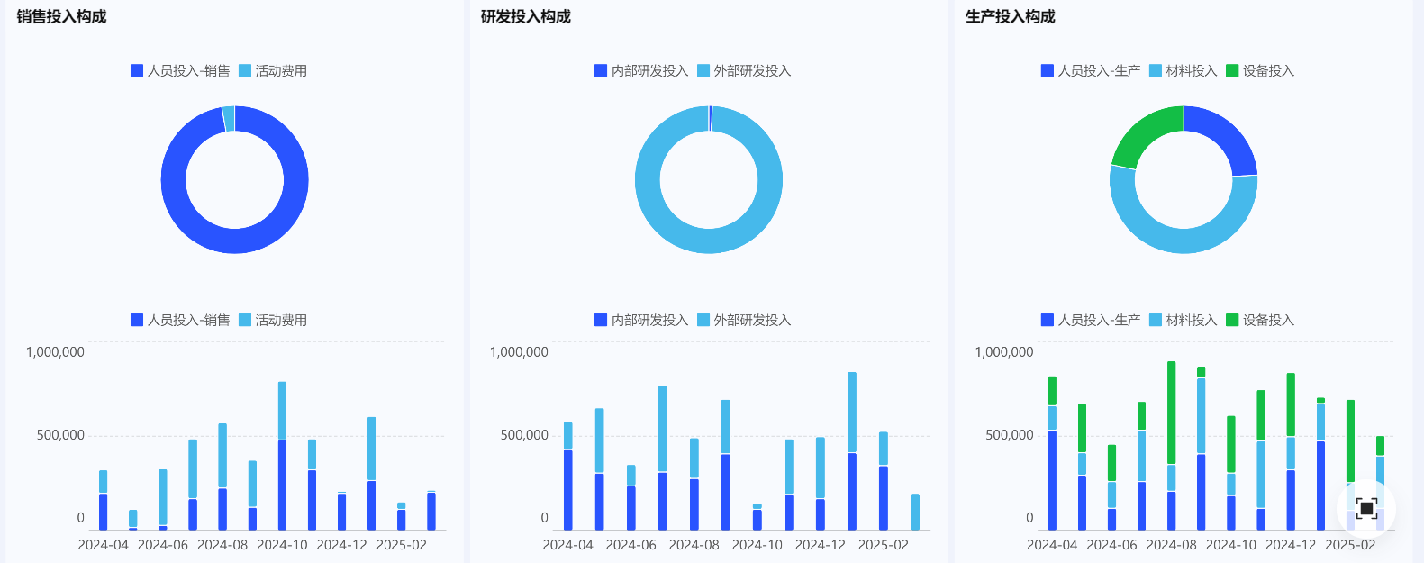Click the 500,000 y-axis label in R&D chart
The height and width of the screenshot is (563, 1424).
point(524,435)
